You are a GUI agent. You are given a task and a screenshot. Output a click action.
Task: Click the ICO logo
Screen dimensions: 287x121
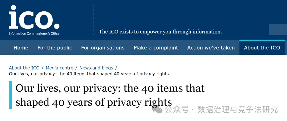tap(34, 18)
